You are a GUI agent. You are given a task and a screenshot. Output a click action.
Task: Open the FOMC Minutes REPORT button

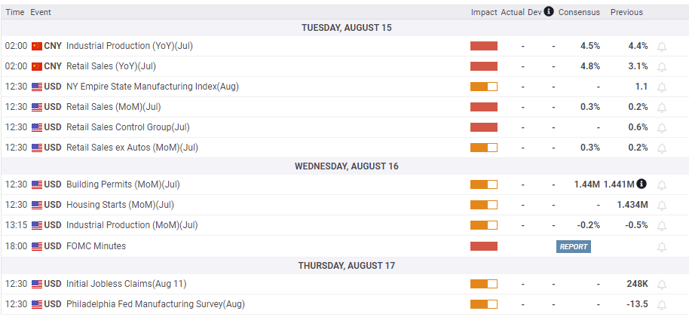click(x=573, y=246)
